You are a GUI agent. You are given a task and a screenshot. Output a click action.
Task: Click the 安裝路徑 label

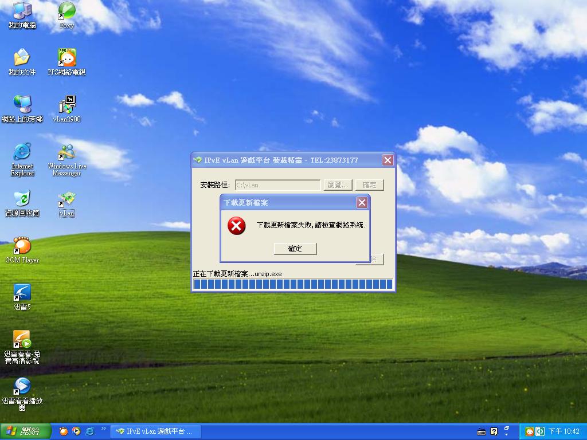(x=215, y=185)
